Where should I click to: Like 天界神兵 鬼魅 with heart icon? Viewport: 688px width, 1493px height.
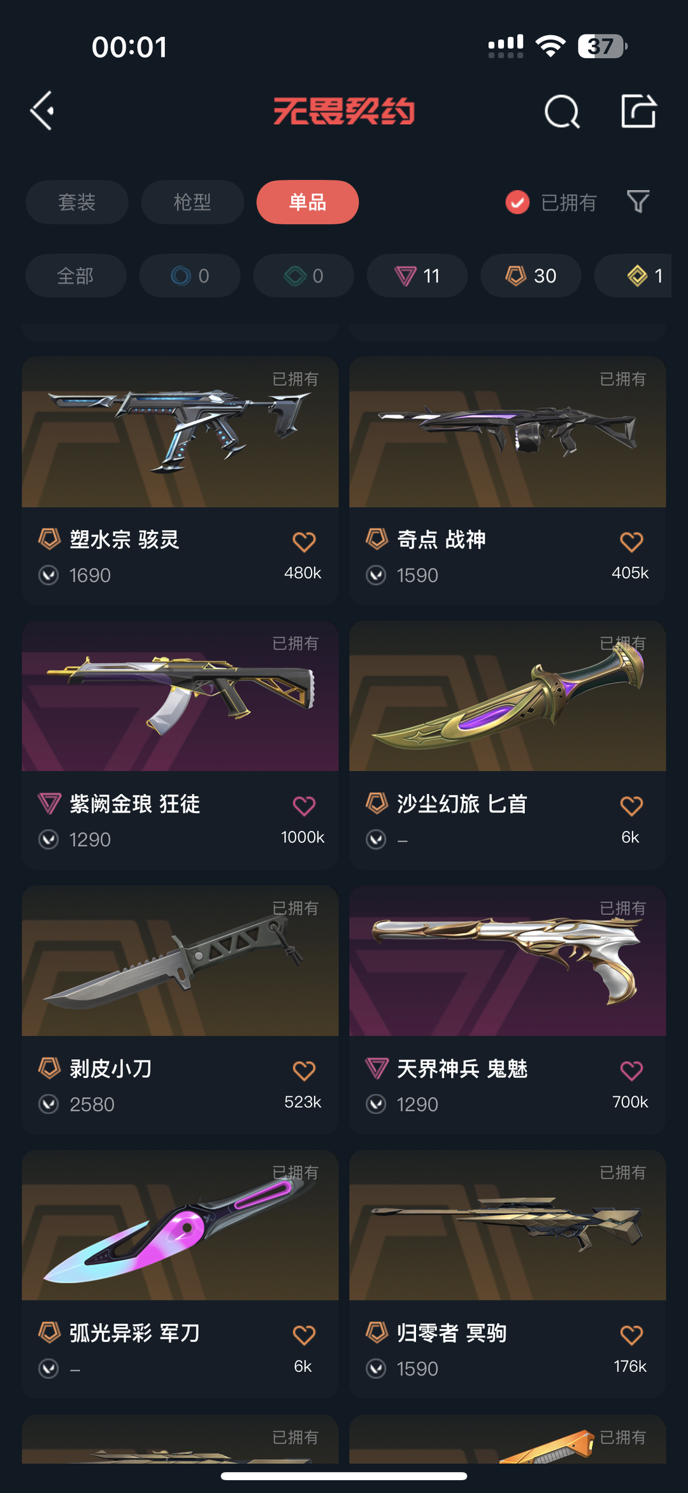point(631,1070)
